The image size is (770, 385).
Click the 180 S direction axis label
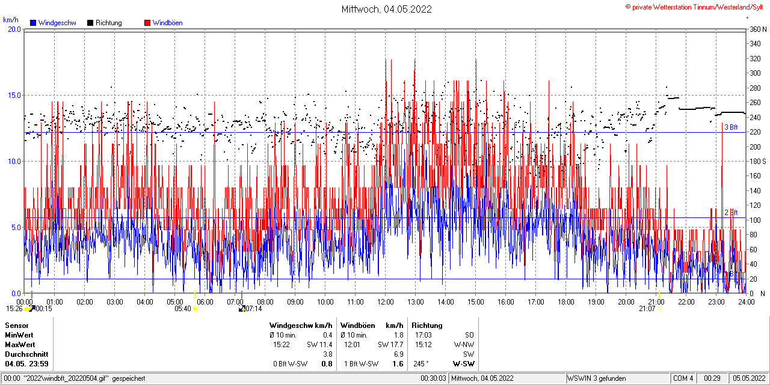[757, 161]
